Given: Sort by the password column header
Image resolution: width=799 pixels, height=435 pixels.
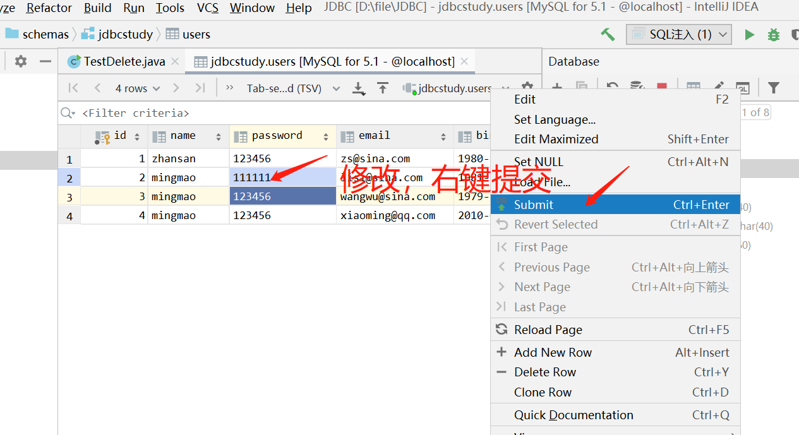Looking at the screenshot, I should coord(282,136).
